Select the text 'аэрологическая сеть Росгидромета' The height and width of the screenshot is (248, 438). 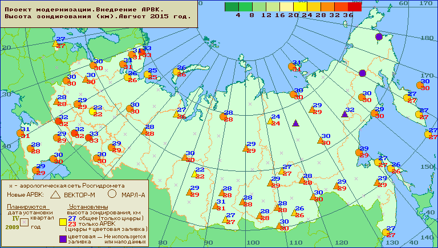pyautogui.click(x=72, y=186)
